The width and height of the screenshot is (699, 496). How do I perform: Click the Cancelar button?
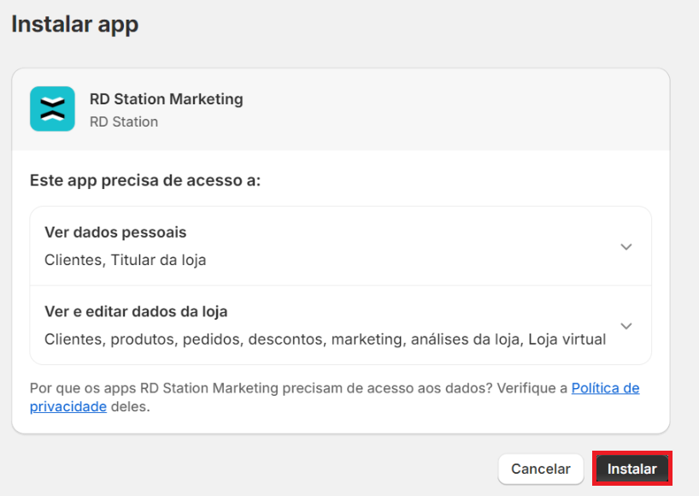click(540, 469)
